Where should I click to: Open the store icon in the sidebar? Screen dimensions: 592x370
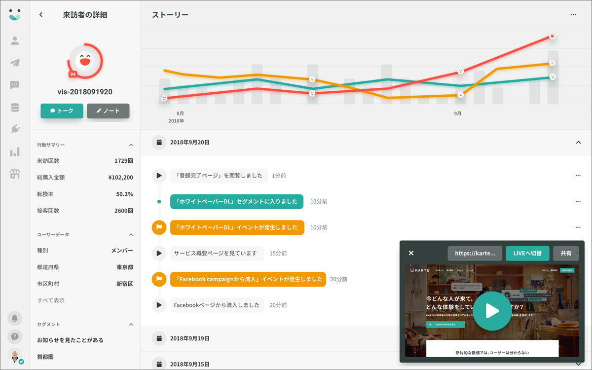point(15,174)
